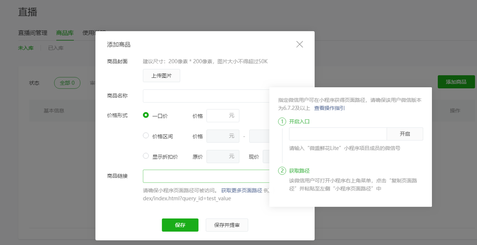
Task: Select the 价格区间 radio option
Action: (x=146, y=136)
